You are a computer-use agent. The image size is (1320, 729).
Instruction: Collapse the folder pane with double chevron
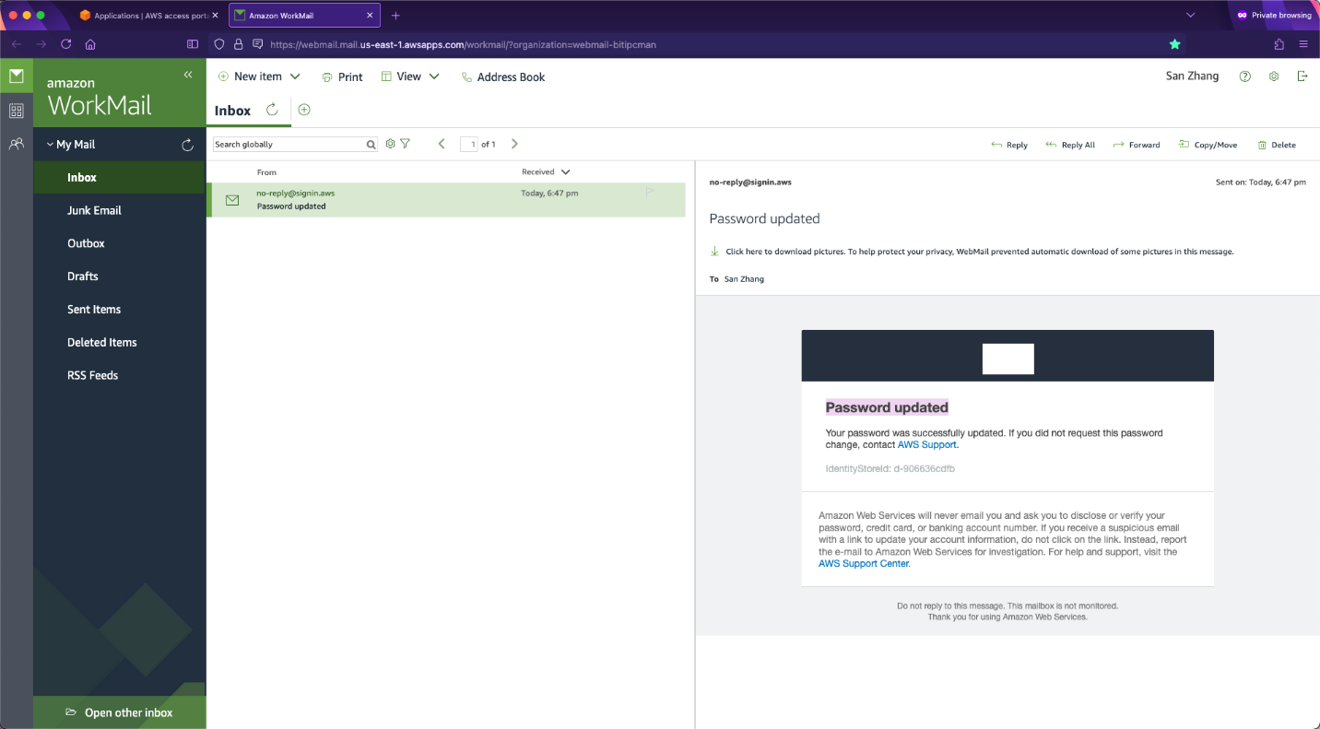[188, 75]
